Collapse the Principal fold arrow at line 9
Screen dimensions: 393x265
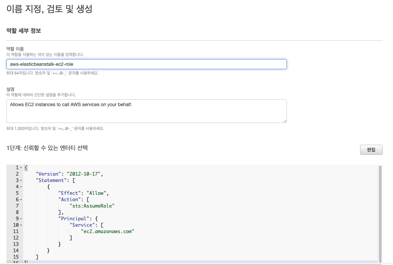coord(21,219)
